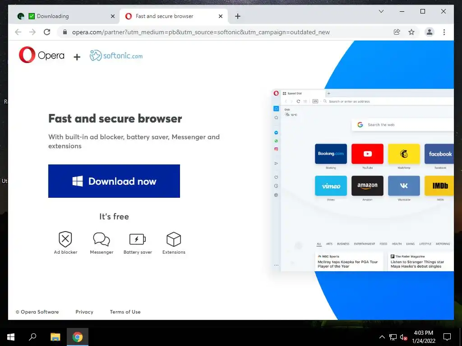Open the Windows Start menu
This screenshot has width=462, height=346.
tap(11, 337)
